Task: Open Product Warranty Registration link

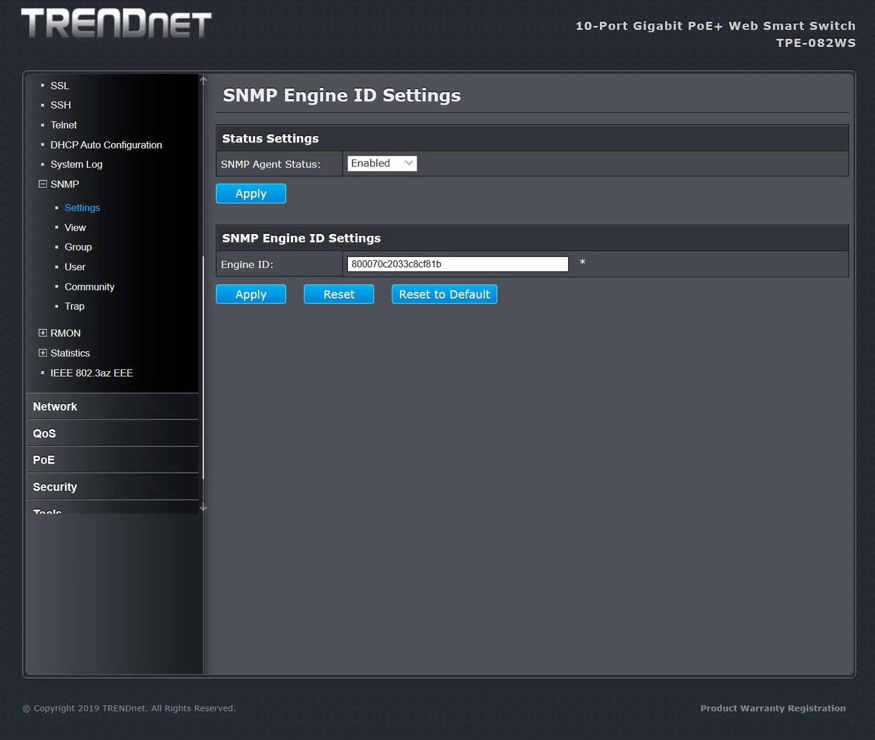Action: pyautogui.click(x=773, y=708)
